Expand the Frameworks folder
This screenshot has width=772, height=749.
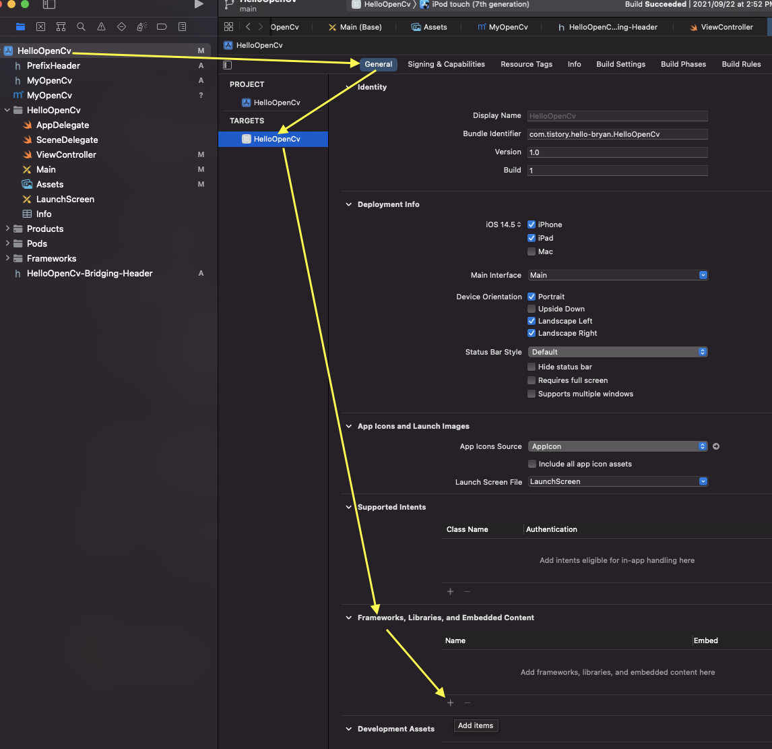coord(7,258)
